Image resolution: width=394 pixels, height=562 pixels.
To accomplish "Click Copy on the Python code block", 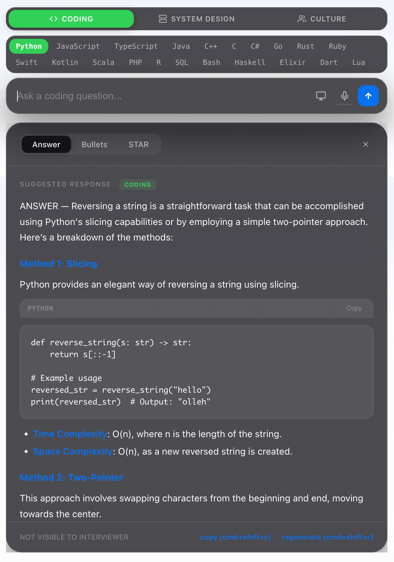I will (354, 308).
